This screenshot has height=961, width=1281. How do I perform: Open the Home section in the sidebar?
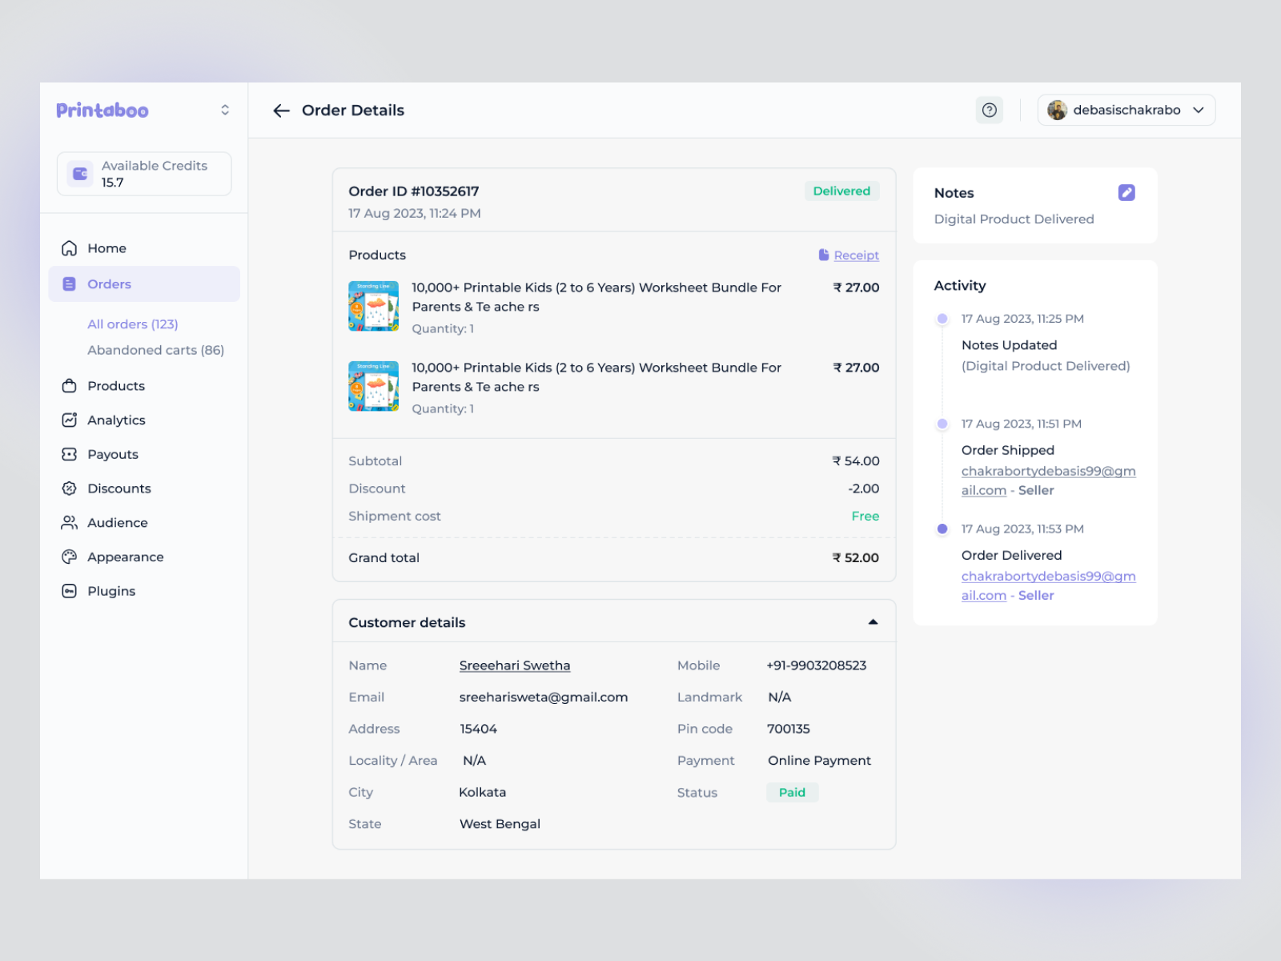106,248
